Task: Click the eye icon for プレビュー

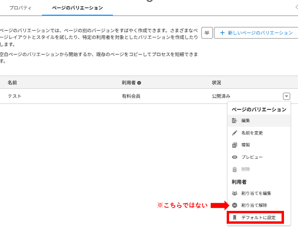Action: tap(235, 157)
